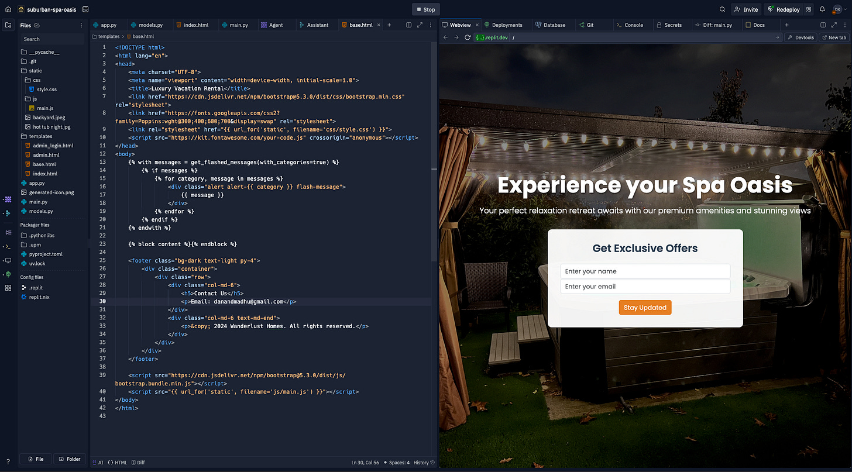Open the notifications bell
This screenshot has width=852, height=472.
(822, 9)
